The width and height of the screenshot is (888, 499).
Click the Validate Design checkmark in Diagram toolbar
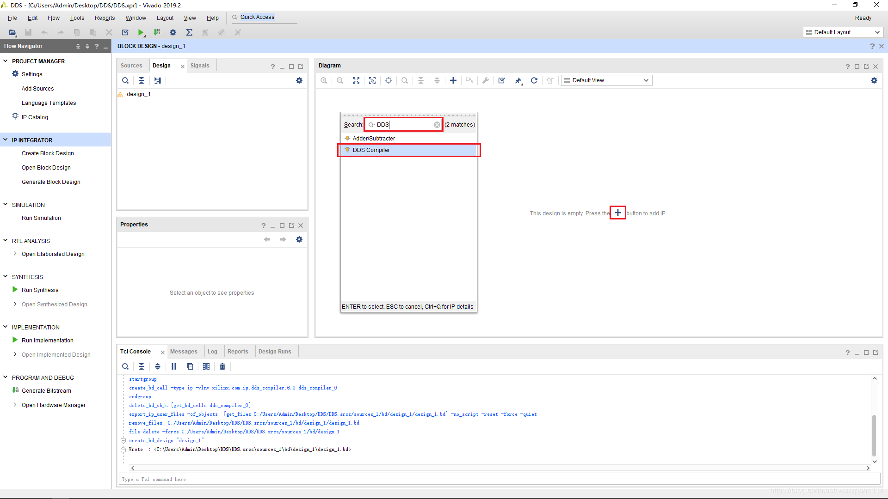click(502, 80)
